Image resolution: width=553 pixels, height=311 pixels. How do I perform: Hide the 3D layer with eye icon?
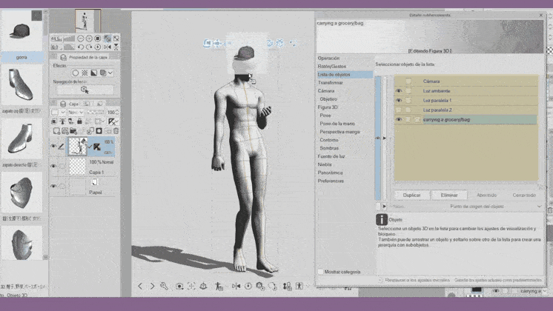tap(53, 146)
